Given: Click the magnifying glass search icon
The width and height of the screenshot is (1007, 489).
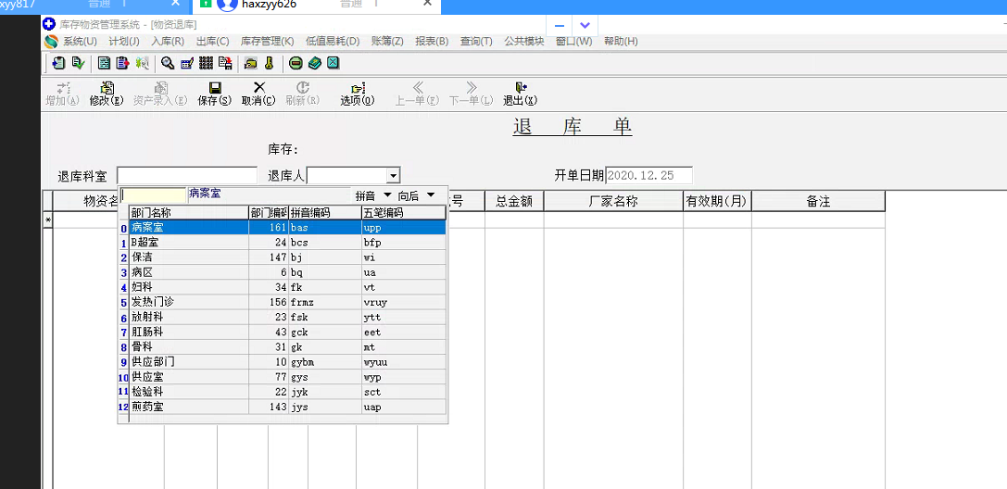Looking at the screenshot, I should pos(168,63).
